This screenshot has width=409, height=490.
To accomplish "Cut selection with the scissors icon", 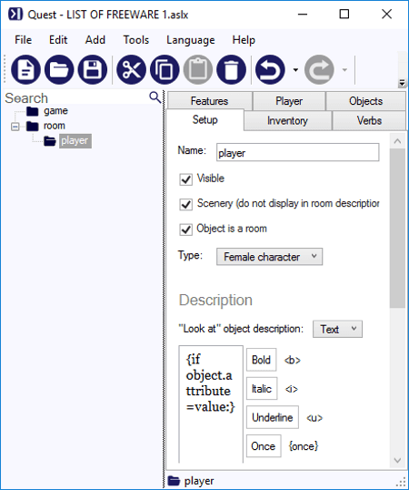I will coord(131,70).
